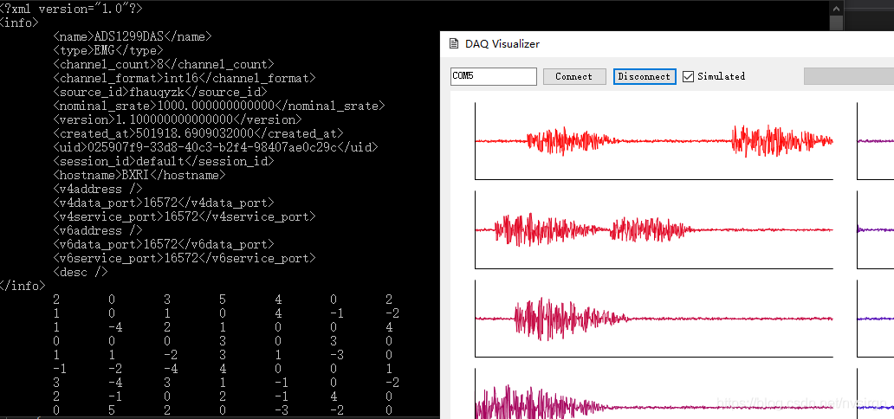Click the opening info tag line
Image resolution: width=894 pixels, height=419 pixels.
pyautogui.click(x=19, y=23)
